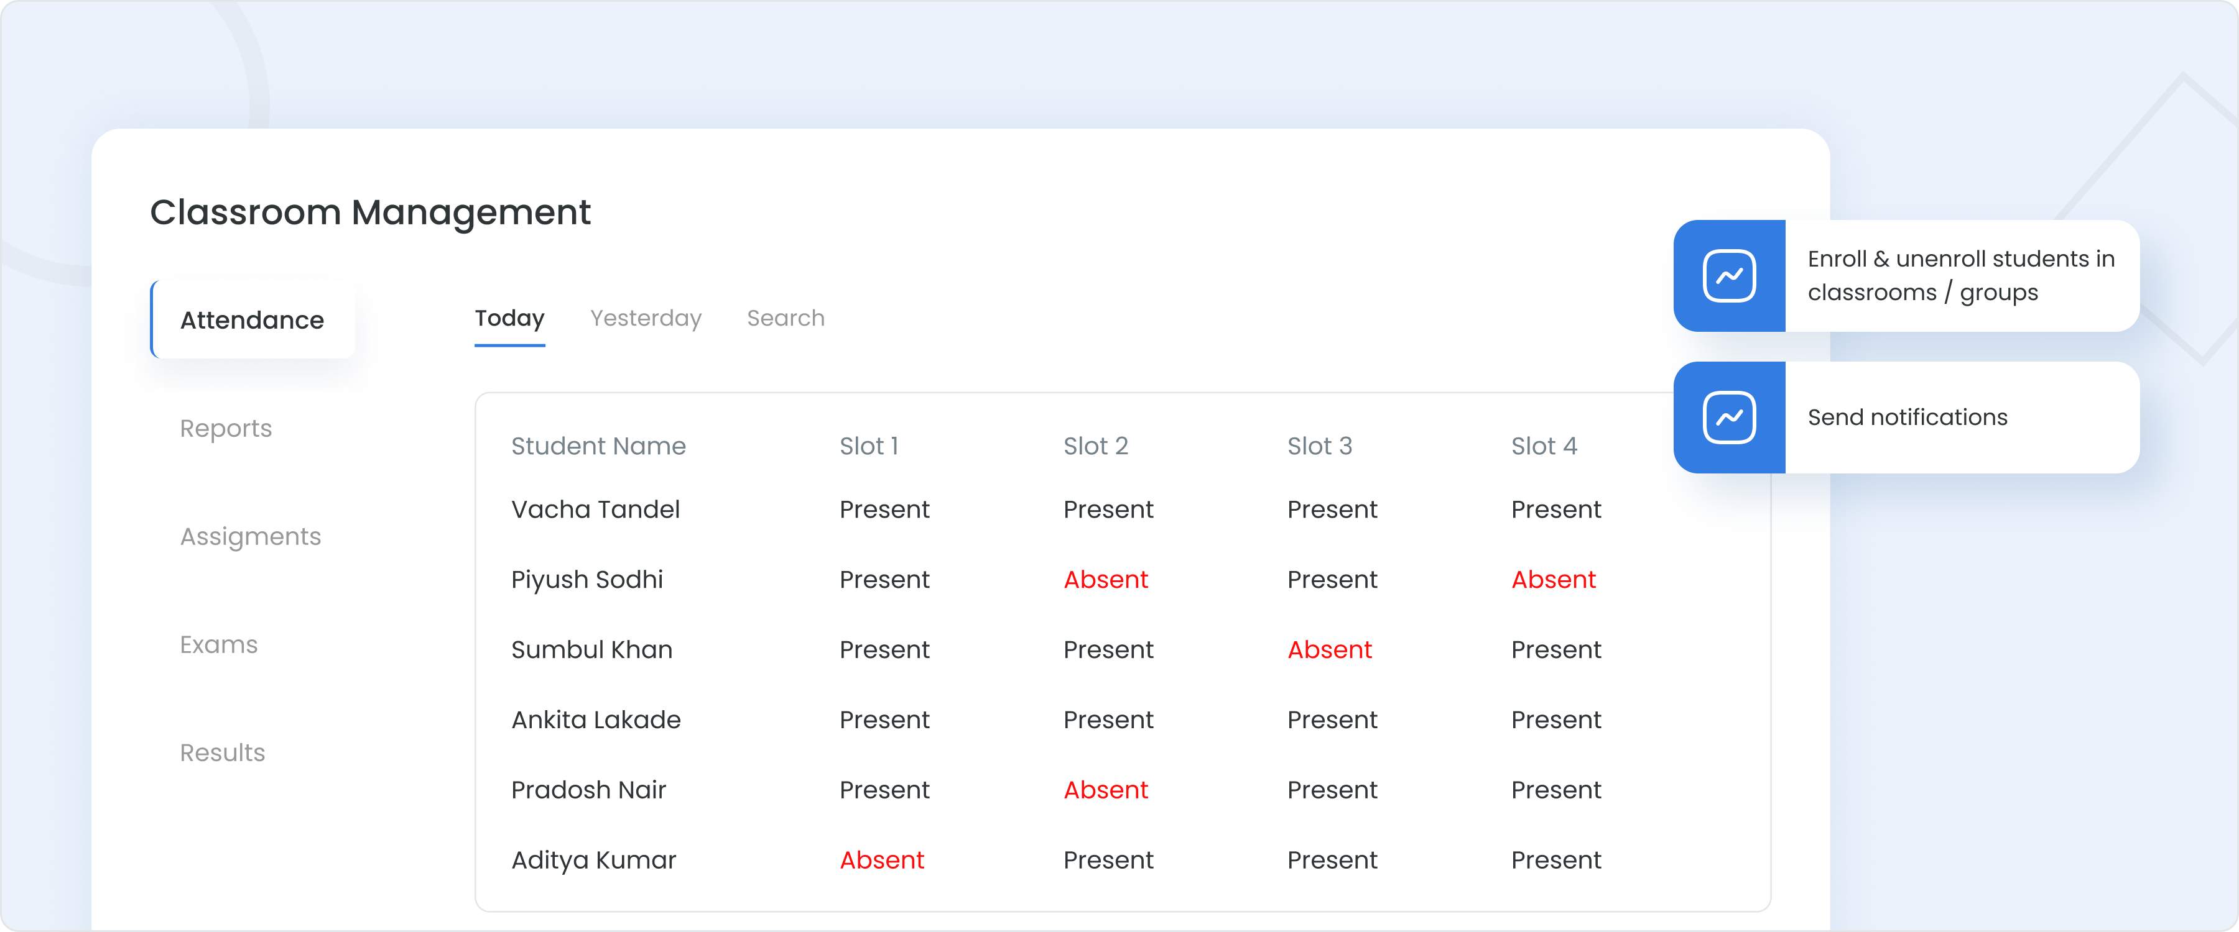Image resolution: width=2239 pixels, height=932 pixels.
Task: Select Reports in the sidebar
Action: point(226,427)
